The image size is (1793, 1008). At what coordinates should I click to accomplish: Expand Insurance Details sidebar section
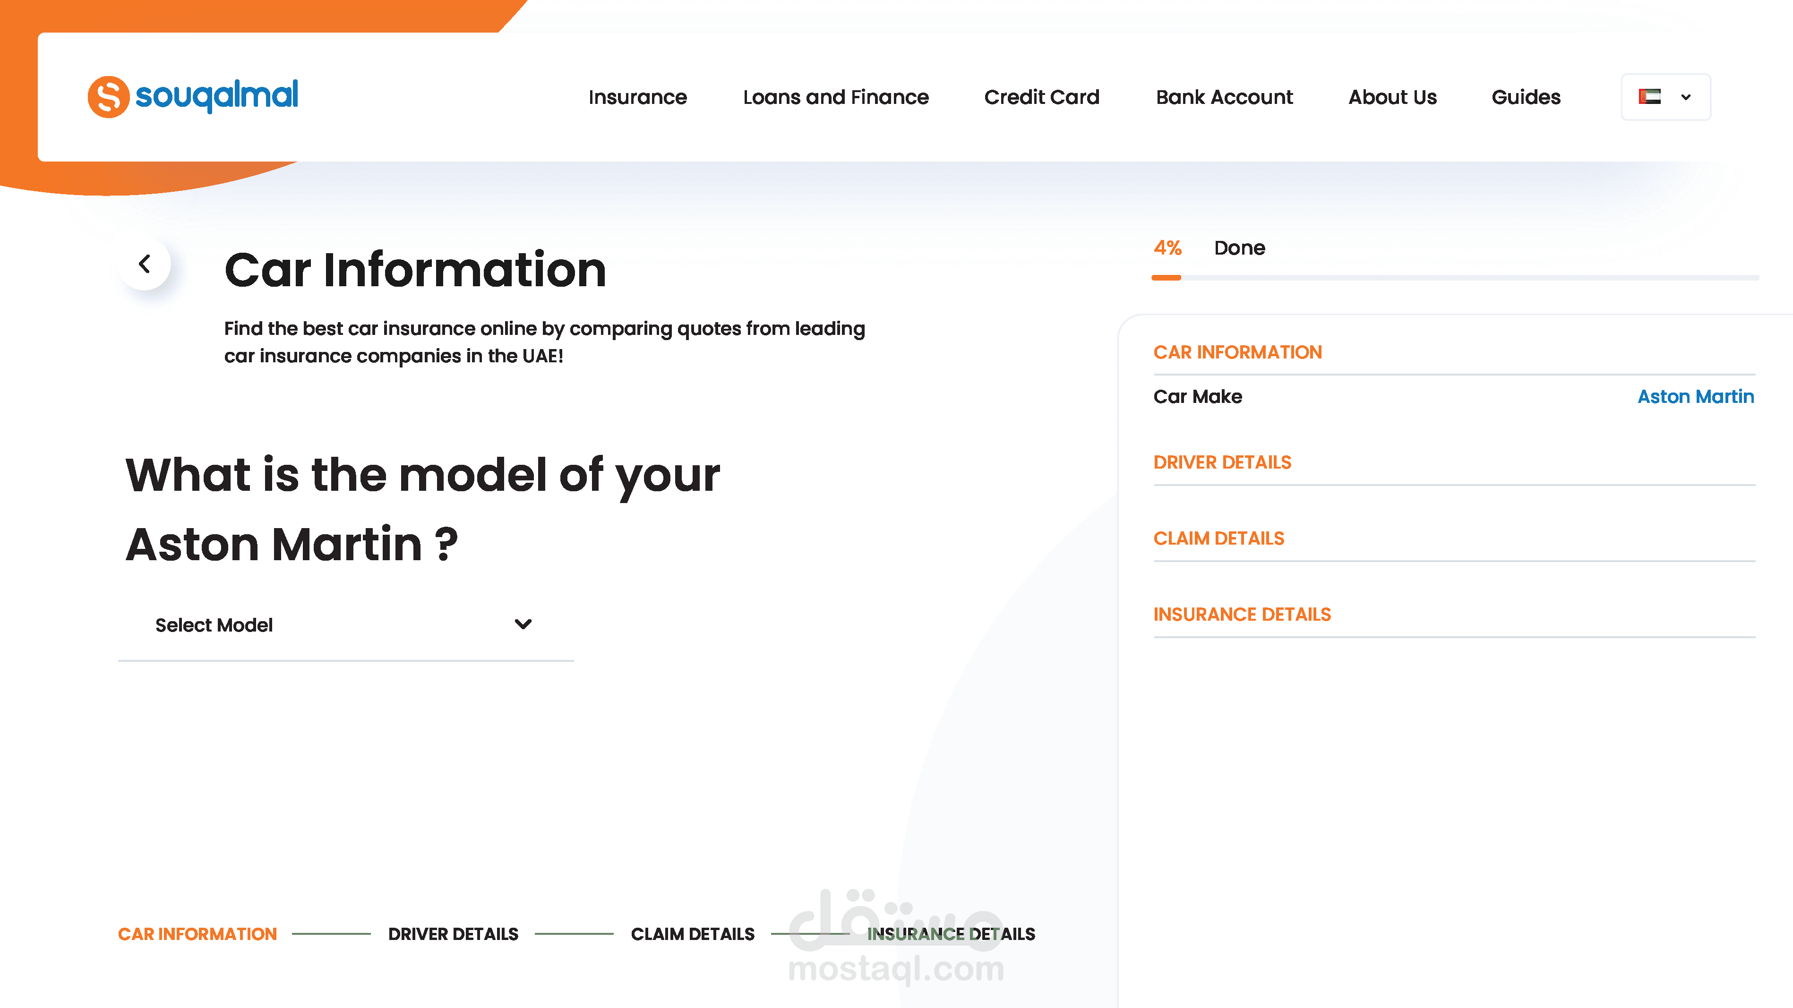[1242, 614]
